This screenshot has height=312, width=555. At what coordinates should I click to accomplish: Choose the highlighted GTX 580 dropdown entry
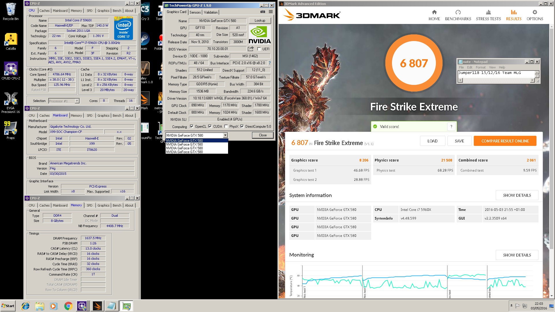click(x=197, y=141)
